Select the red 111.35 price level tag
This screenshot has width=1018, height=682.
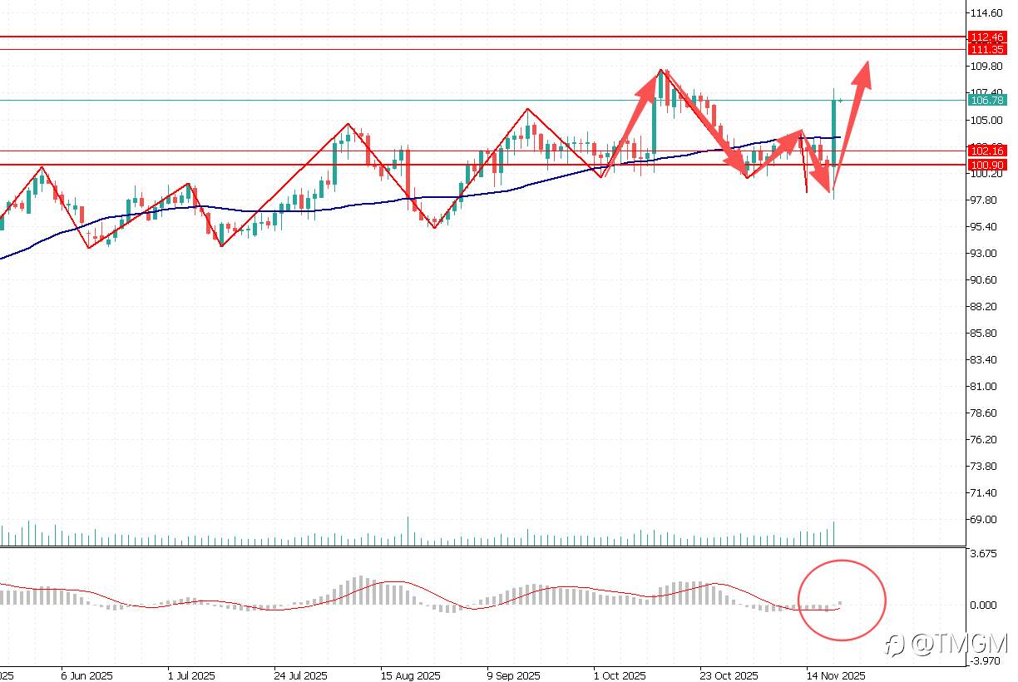pos(988,50)
